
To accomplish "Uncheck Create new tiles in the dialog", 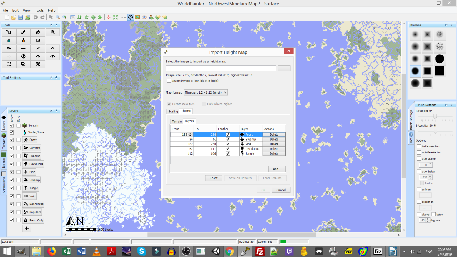I will point(169,104).
